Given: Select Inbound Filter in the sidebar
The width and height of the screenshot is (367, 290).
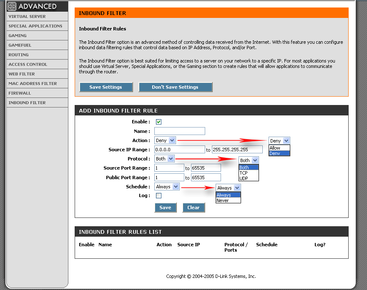Looking at the screenshot, I should coord(37,102).
